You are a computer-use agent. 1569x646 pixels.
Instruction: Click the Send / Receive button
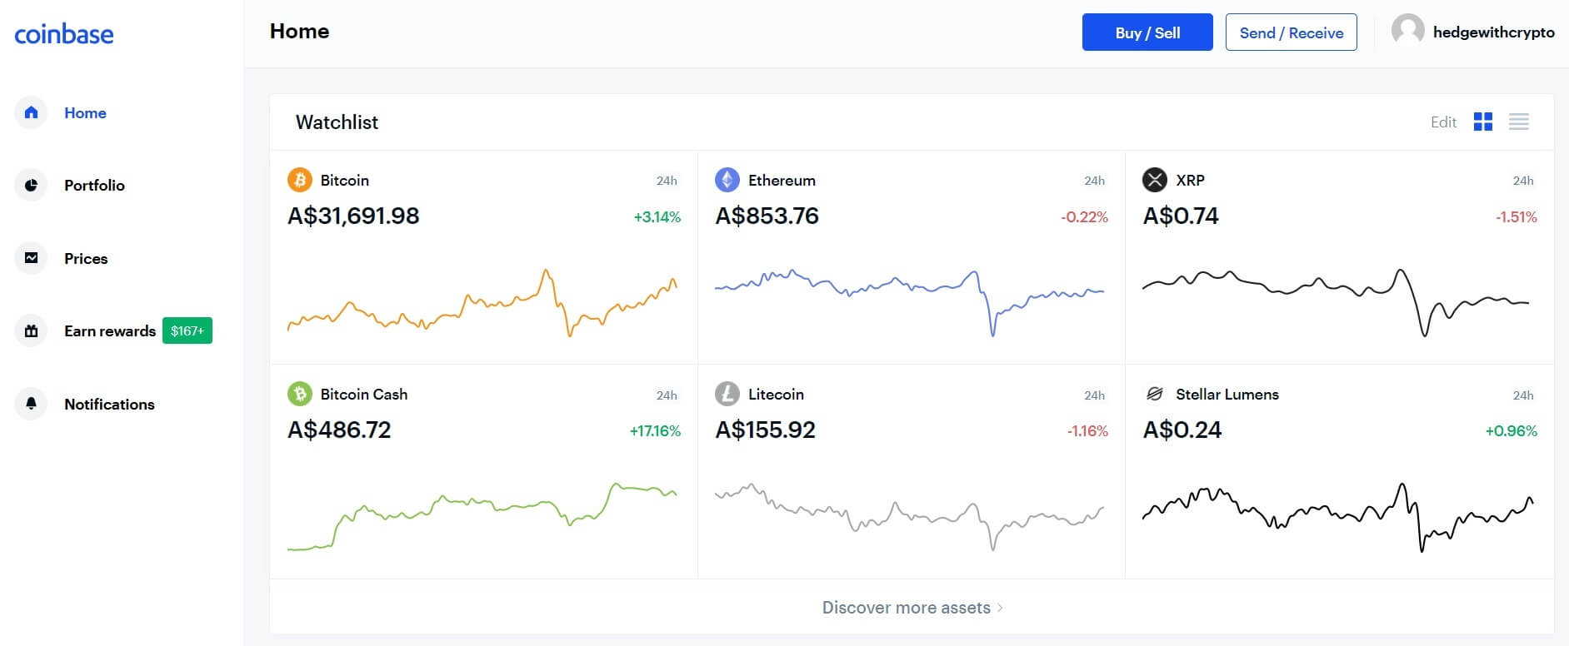pyautogui.click(x=1292, y=32)
